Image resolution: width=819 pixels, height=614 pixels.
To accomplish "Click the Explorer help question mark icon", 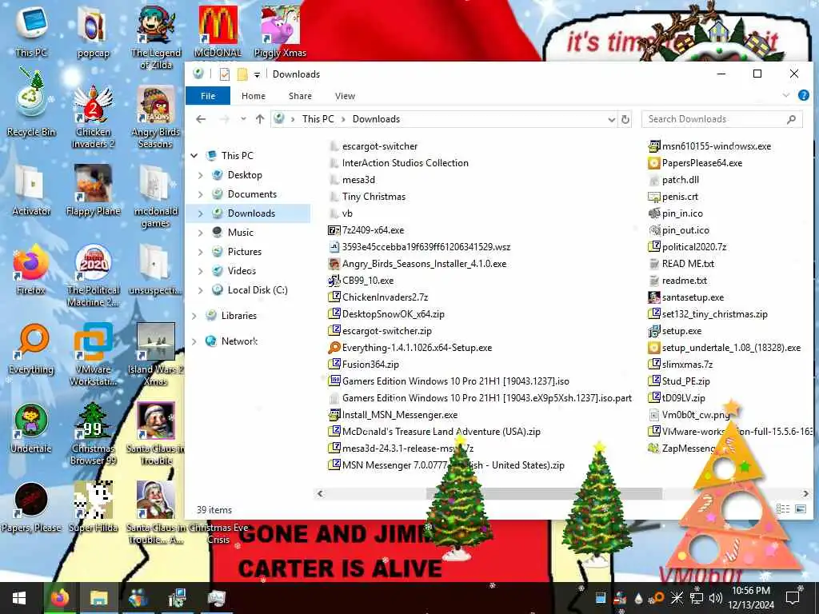I will click(x=803, y=96).
